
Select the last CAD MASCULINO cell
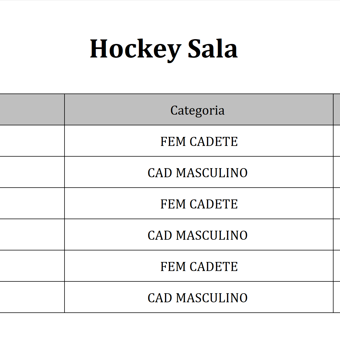[x=197, y=298]
